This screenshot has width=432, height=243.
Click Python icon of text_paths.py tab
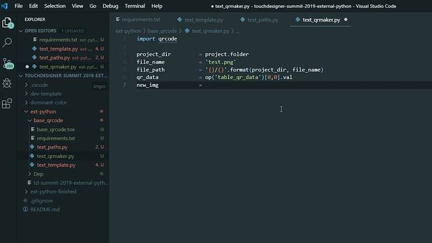click(242, 20)
